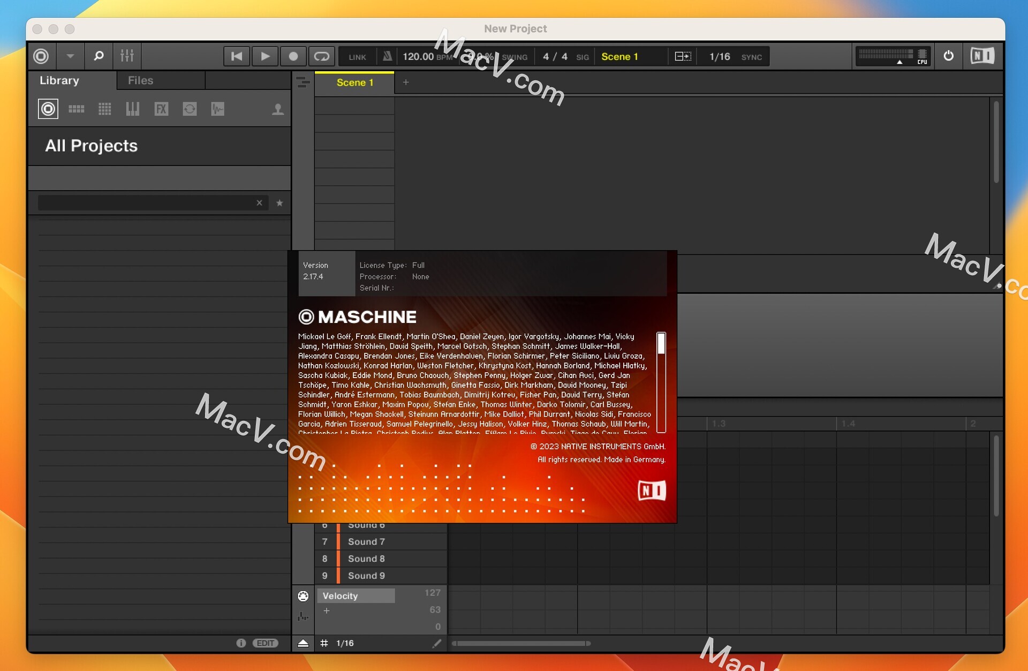Open the mixer view icon
The height and width of the screenshot is (671, 1028).
click(127, 56)
